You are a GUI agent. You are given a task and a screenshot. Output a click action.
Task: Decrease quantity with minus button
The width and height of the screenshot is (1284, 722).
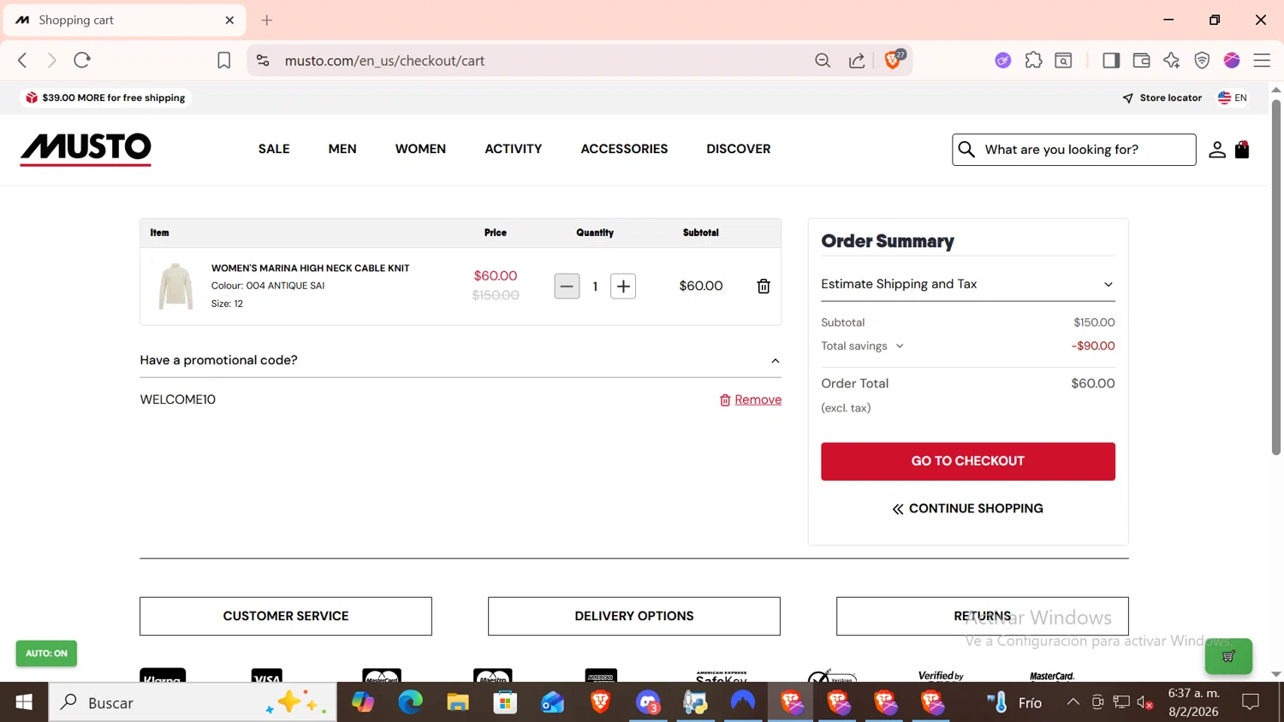(x=567, y=287)
